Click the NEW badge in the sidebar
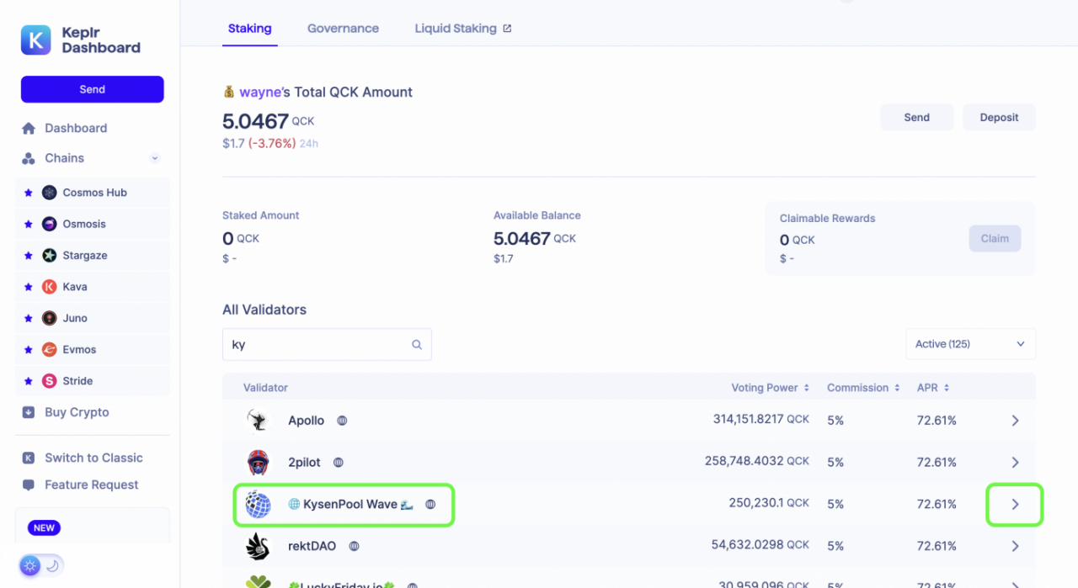1078x588 pixels. coord(45,528)
